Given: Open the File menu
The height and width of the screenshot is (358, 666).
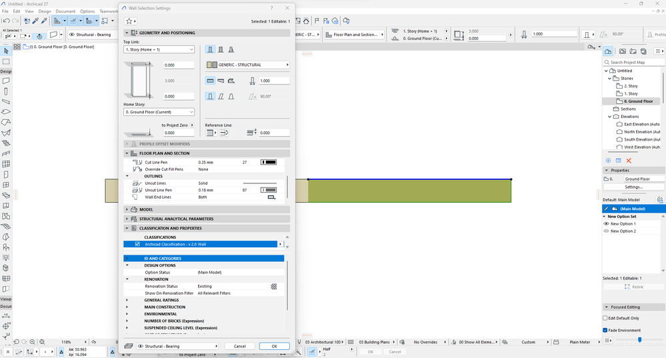Looking at the screenshot, I should coord(5,11).
